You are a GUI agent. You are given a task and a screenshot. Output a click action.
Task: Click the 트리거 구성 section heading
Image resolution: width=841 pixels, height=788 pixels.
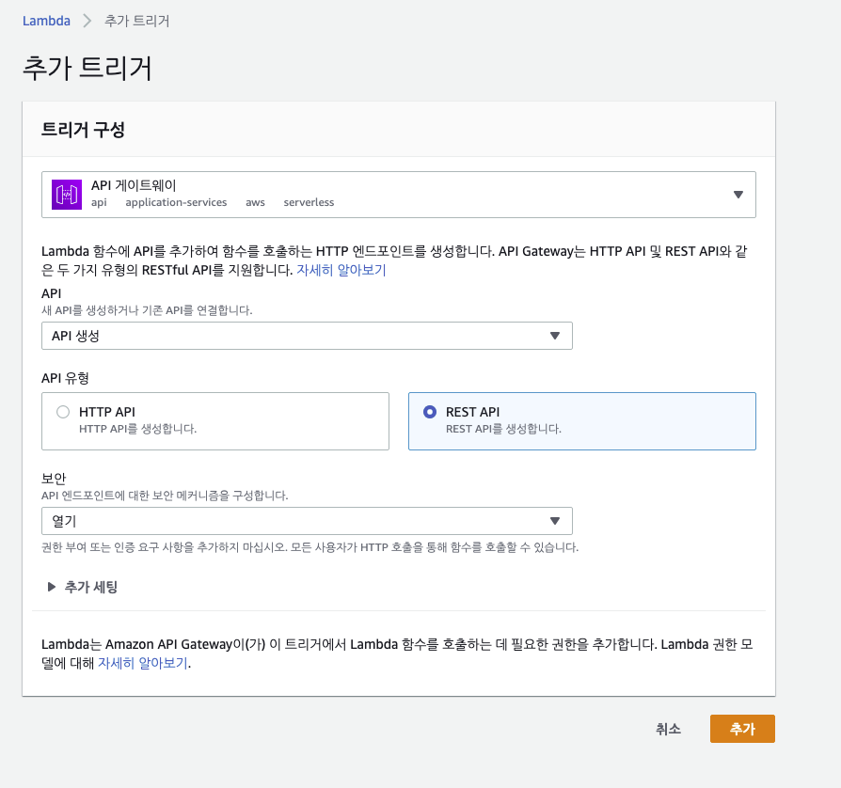(83, 130)
